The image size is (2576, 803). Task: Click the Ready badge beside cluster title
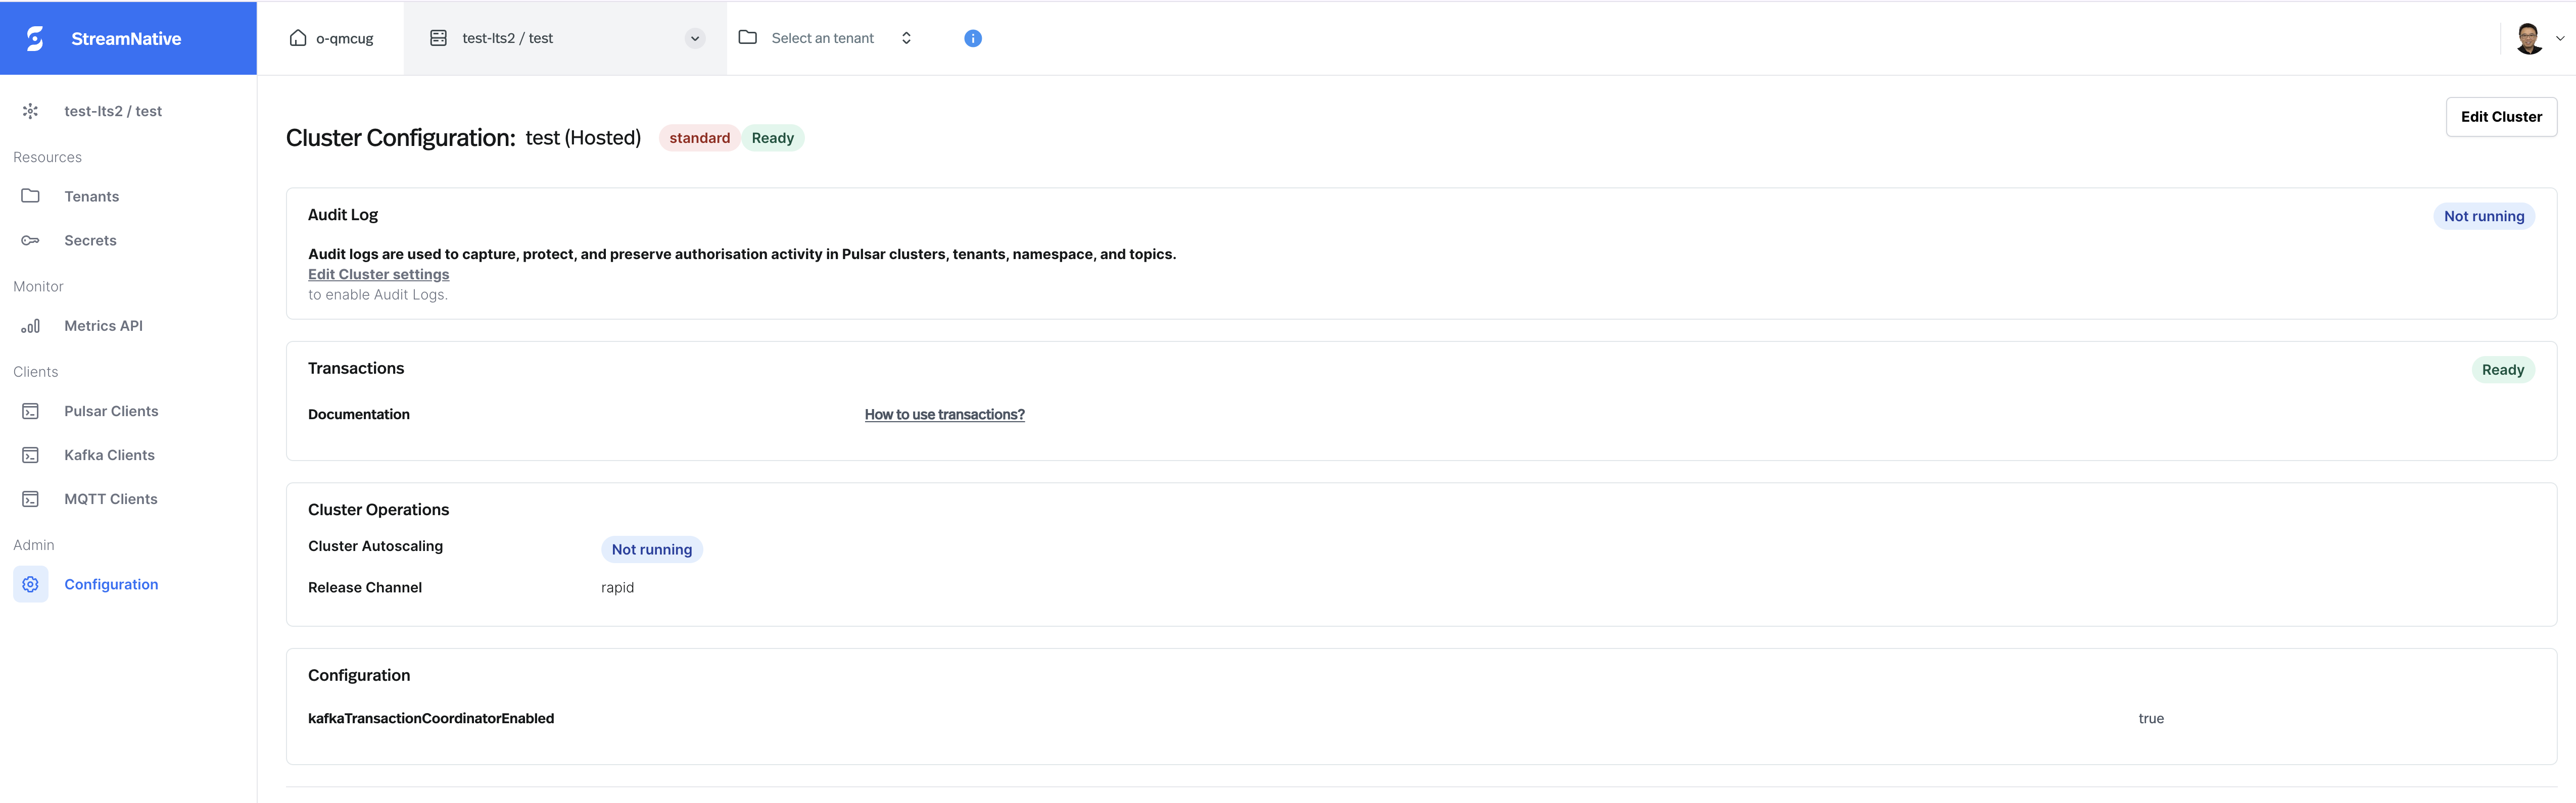point(772,138)
